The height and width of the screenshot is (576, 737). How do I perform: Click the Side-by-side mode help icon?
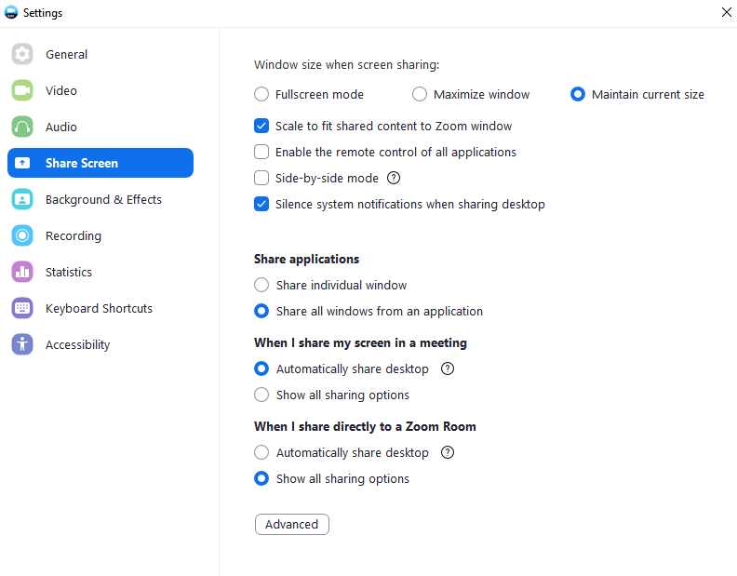point(394,178)
